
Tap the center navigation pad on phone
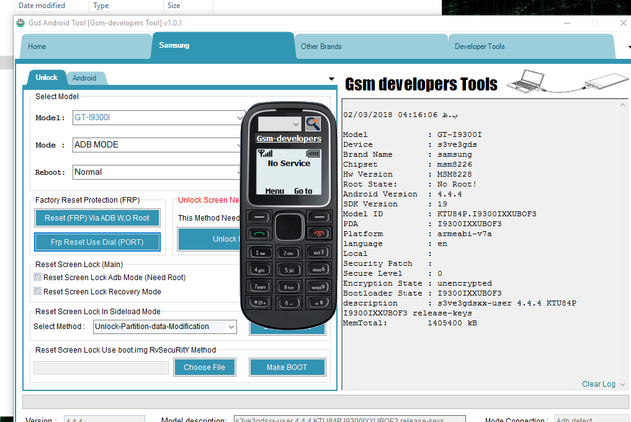click(289, 227)
